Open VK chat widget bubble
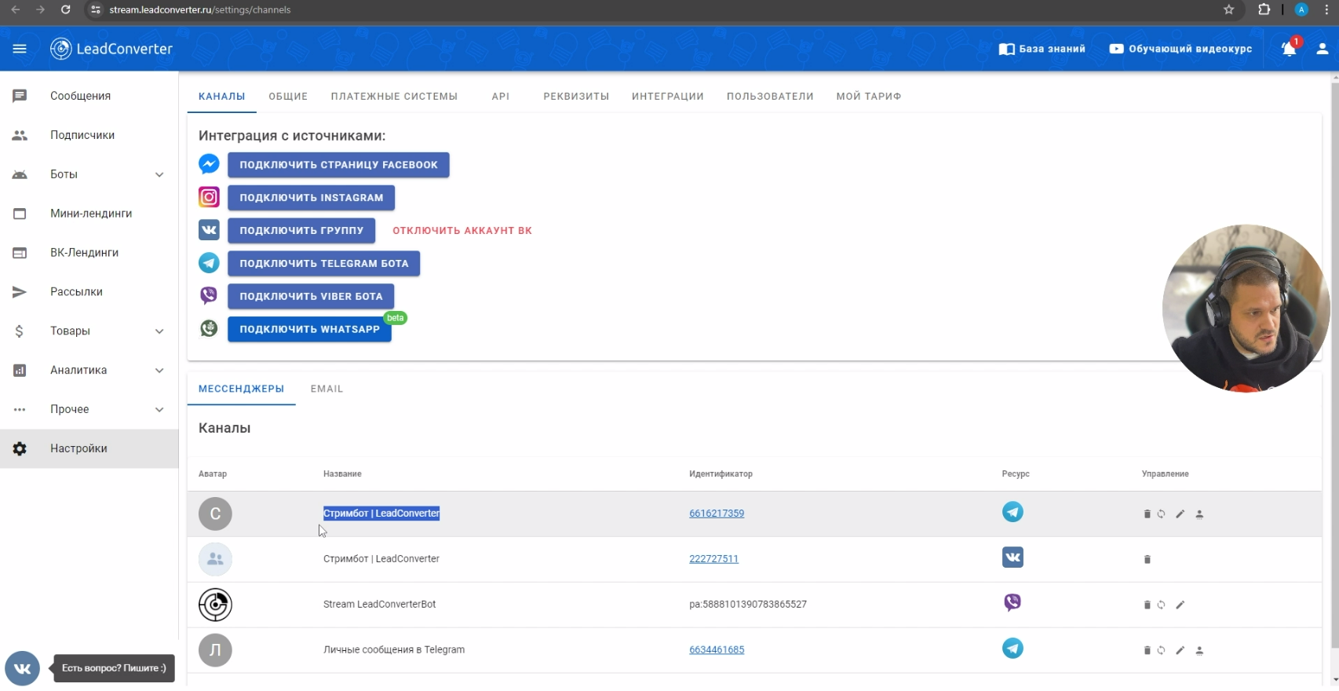 (22, 668)
